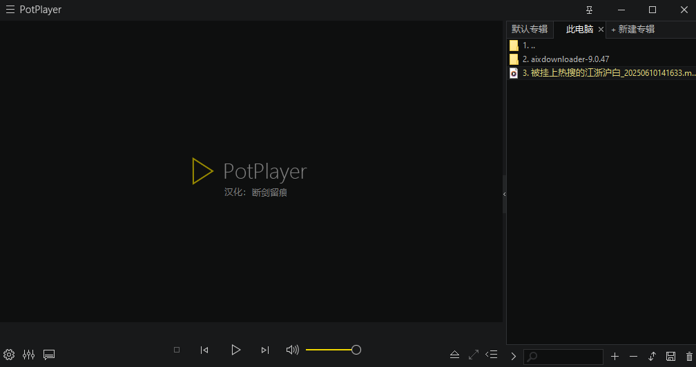Close the 此电脑 tab
Viewport: 696px width, 367px height.
click(601, 29)
